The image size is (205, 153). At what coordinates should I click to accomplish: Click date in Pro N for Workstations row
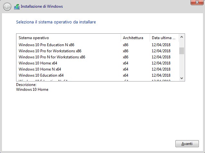point(161,57)
